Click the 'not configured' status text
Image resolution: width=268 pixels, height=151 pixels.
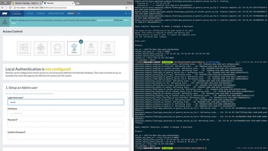58,69
